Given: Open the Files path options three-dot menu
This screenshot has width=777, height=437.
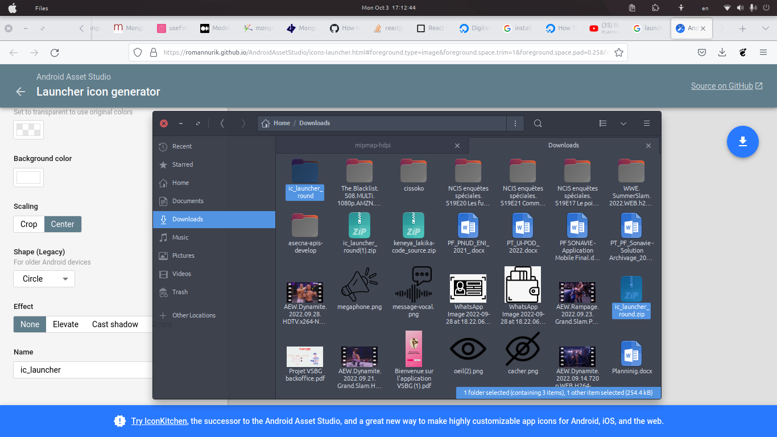Looking at the screenshot, I should tap(515, 123).
